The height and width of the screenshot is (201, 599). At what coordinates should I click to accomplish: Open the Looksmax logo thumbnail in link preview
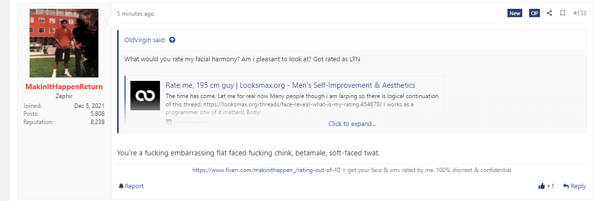point(145,95)
